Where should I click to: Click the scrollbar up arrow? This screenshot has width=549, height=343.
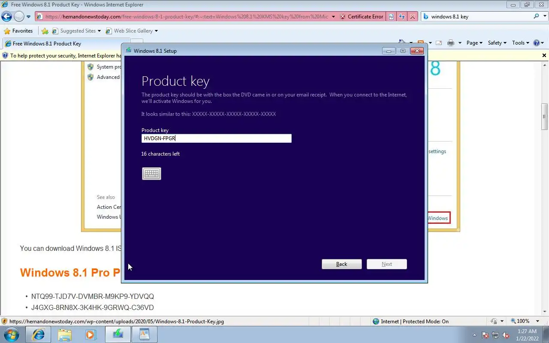pos(545,65)
